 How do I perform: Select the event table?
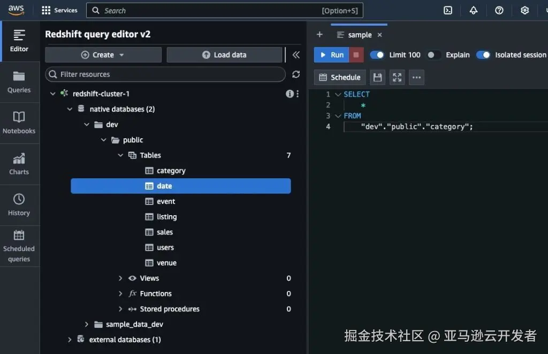tap(181, 201)
